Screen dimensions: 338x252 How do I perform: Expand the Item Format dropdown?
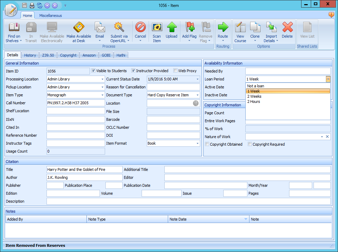197,143
